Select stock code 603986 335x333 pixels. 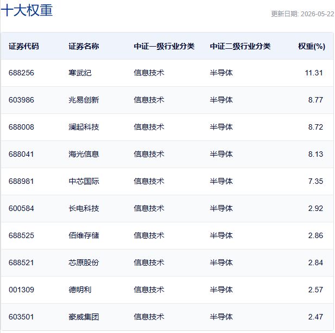pos(21,100)
